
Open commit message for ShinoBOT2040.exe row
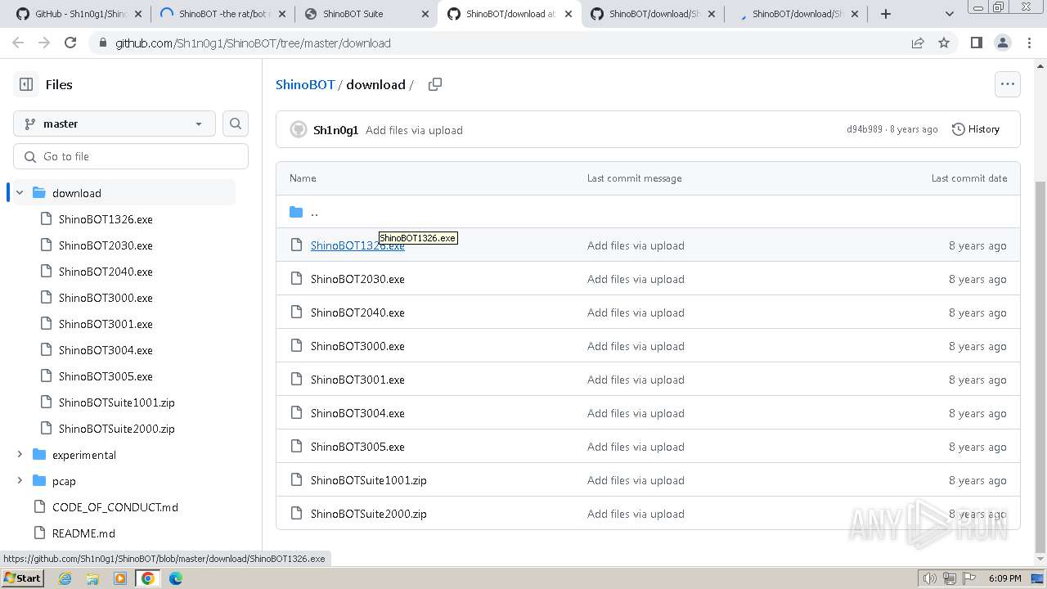coord(636,312)
